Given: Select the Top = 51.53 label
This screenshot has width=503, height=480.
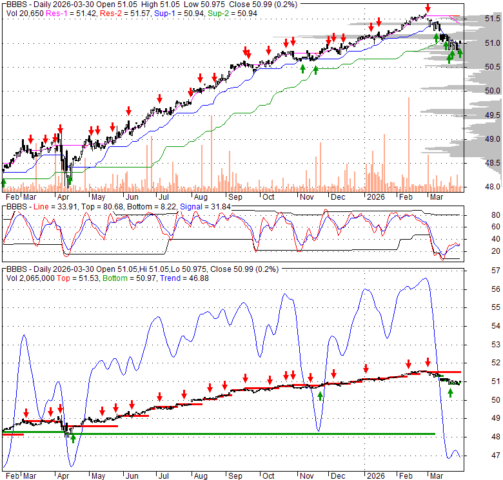Looking at the screenshot, I should click(x=78, y=278).
